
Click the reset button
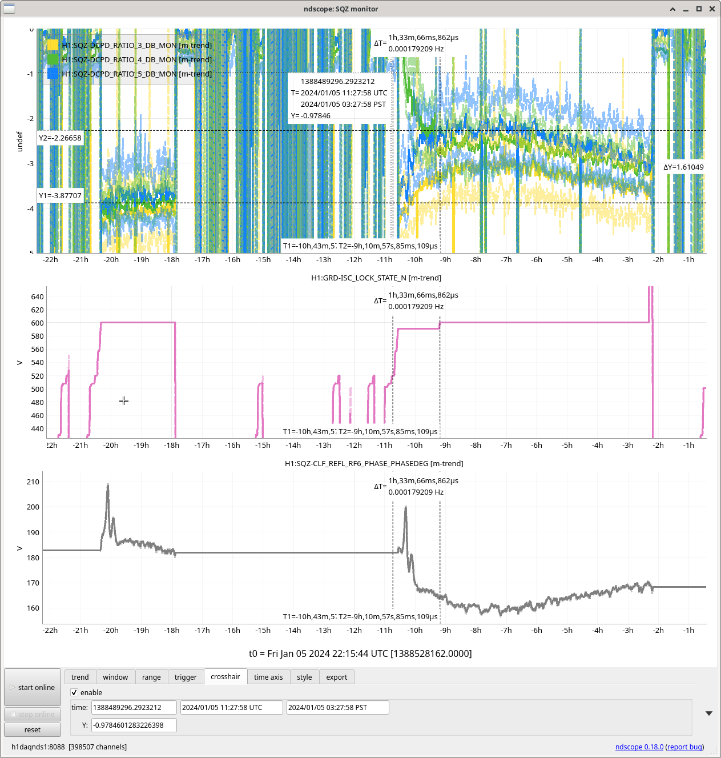(x=33, y=729)
